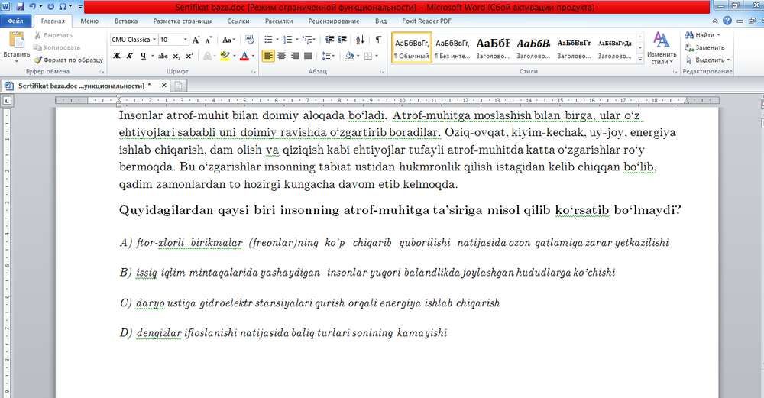Open the Абзац paragraph dialog launcher

(x=381, y=71)
